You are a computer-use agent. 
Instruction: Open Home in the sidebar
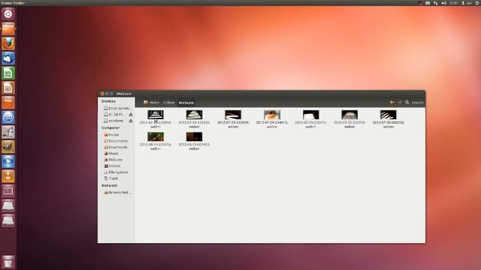pos(111,135)
